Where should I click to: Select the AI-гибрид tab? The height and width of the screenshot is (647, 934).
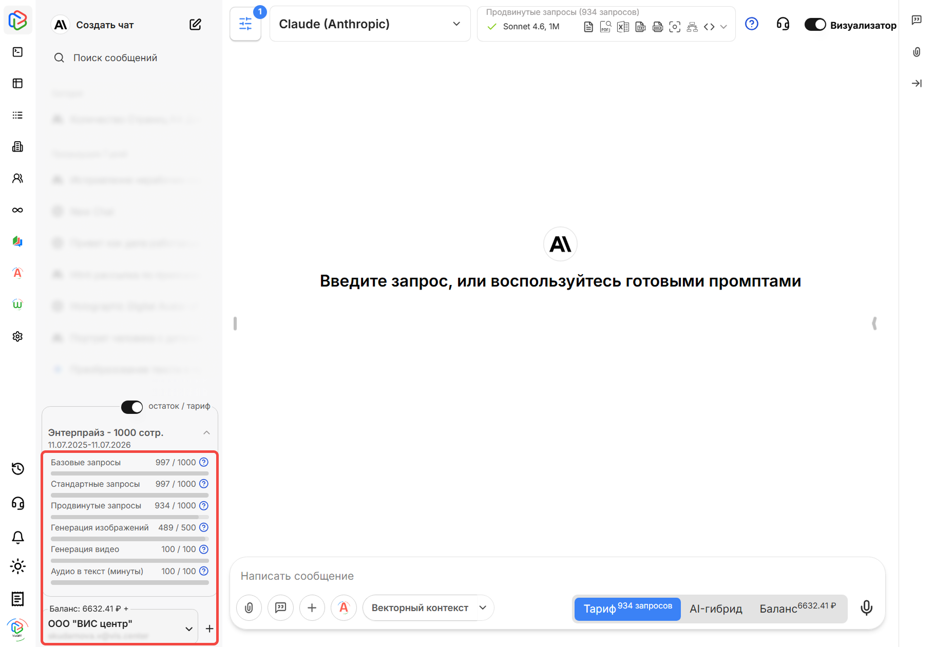click(716, 609)
